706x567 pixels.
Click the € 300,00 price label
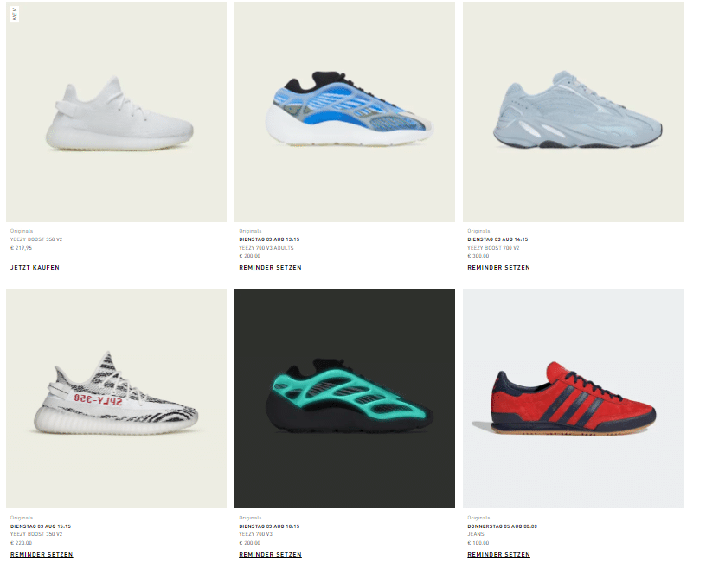point(478,256)
